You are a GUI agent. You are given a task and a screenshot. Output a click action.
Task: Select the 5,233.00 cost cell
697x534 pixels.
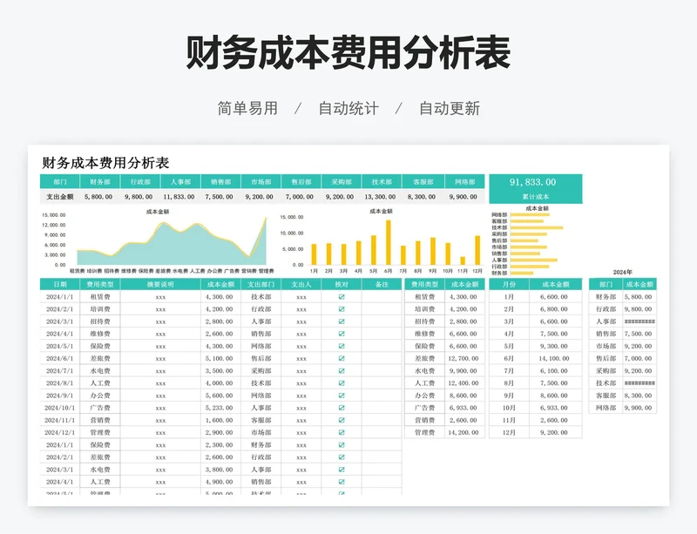220,408
